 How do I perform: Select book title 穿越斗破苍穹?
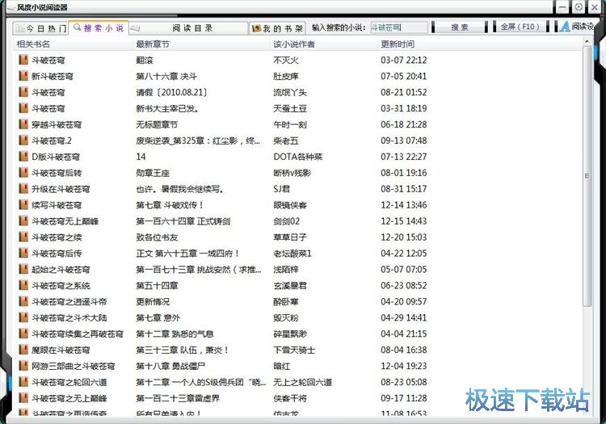(x=57, y=124)
